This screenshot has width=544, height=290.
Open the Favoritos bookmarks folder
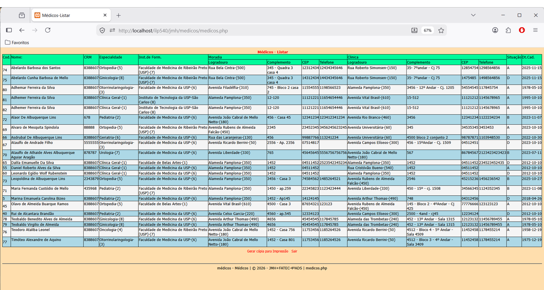17,43
